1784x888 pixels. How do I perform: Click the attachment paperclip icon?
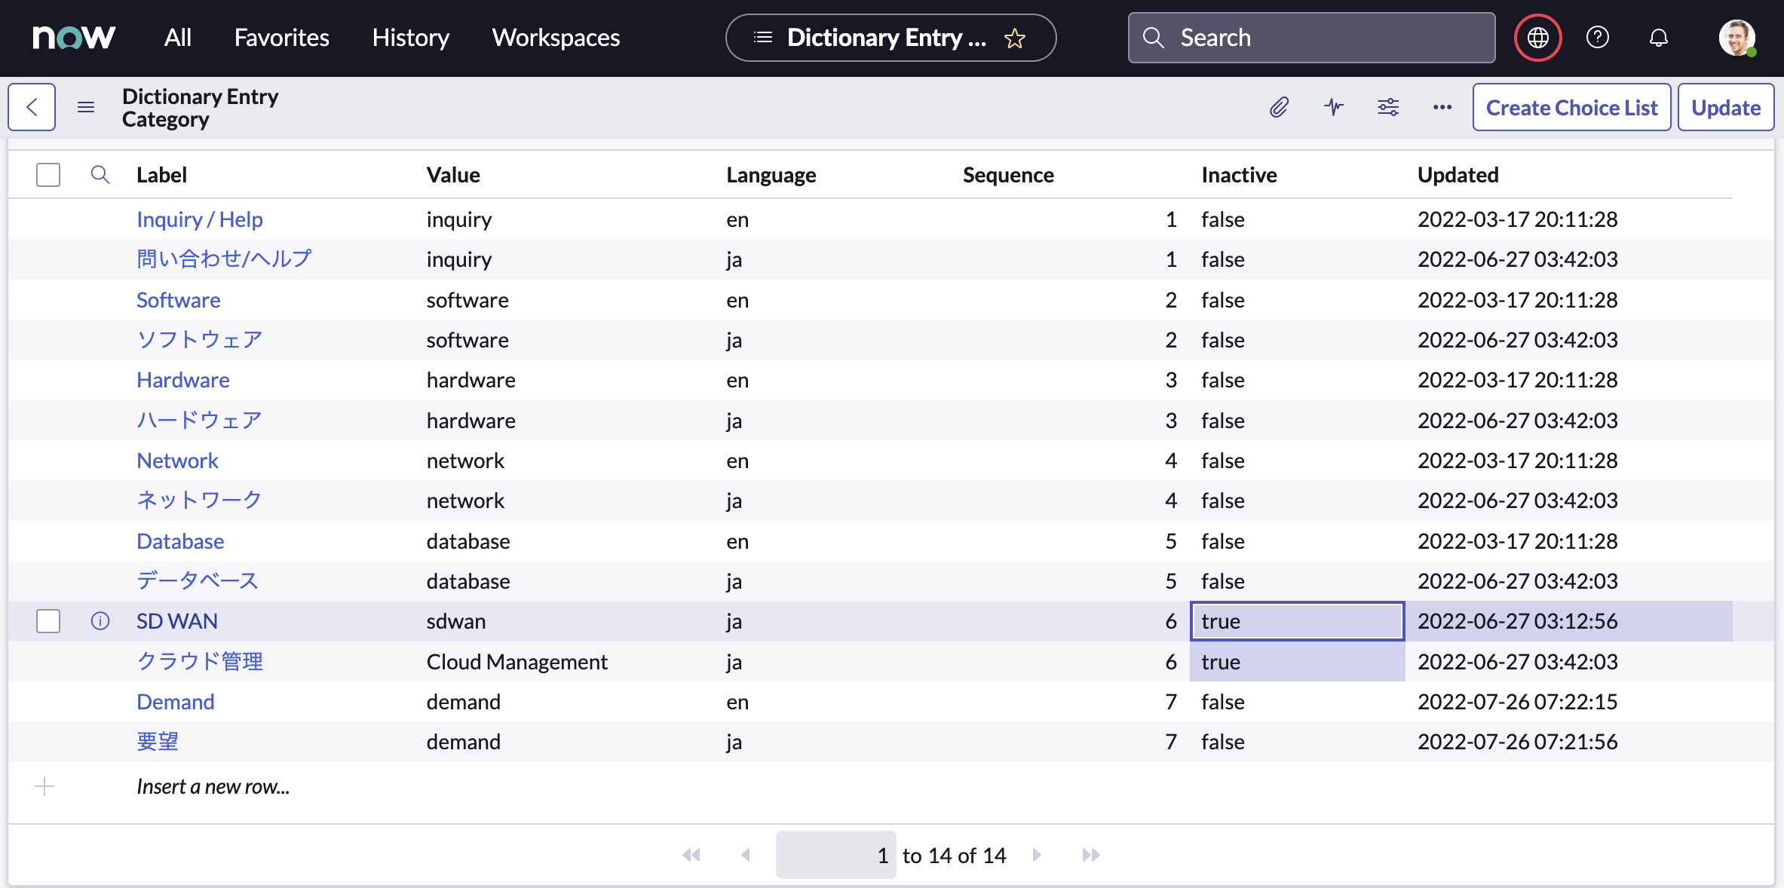pos(1279,108)
